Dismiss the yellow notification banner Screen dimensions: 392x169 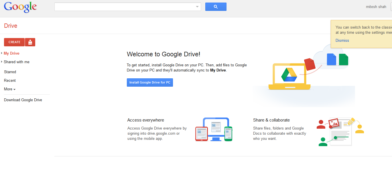[x=342, y=40]
